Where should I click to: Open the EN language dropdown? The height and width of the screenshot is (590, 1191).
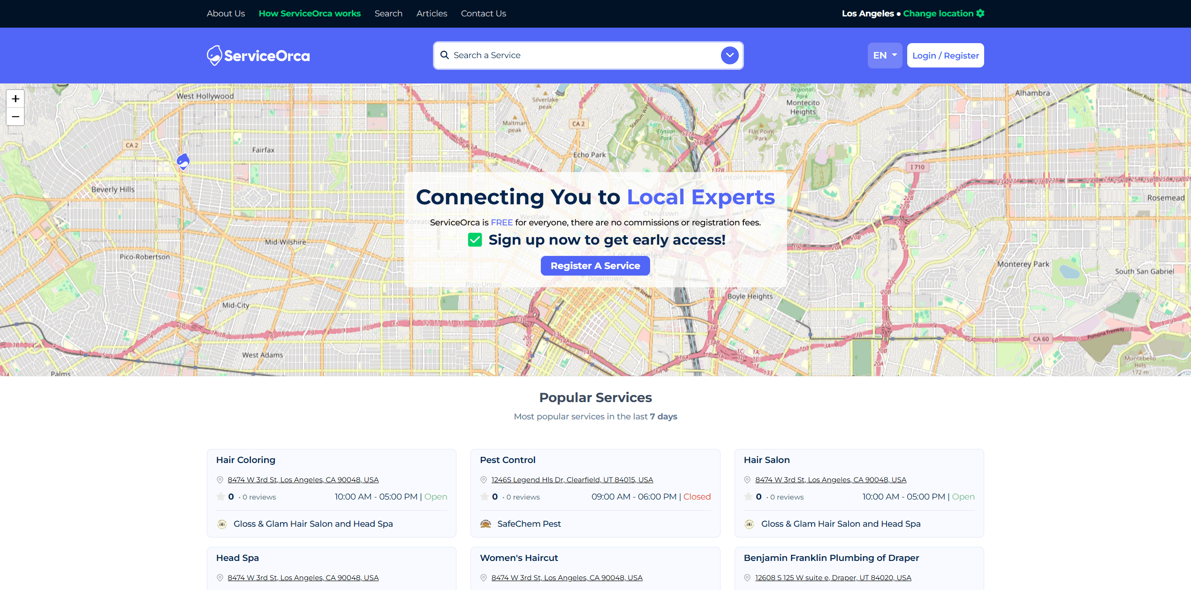click(x=885, y=55)
